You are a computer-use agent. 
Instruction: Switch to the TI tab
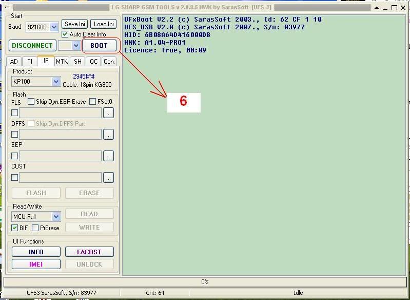coord(30,62)
